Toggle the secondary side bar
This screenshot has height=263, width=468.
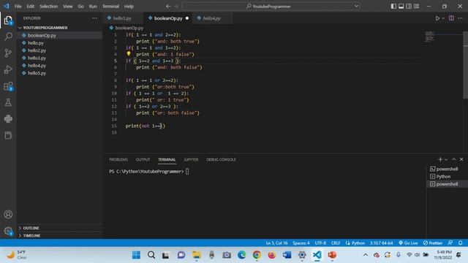pyautogui.click(x=409, y=7)
